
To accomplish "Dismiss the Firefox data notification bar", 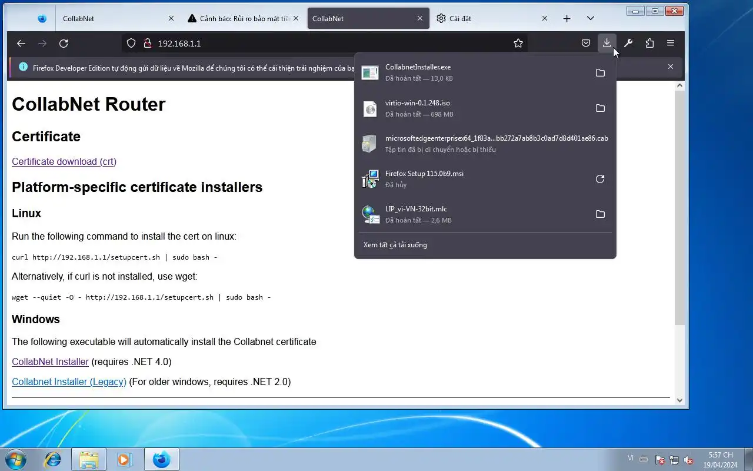I will pos(670,67).
